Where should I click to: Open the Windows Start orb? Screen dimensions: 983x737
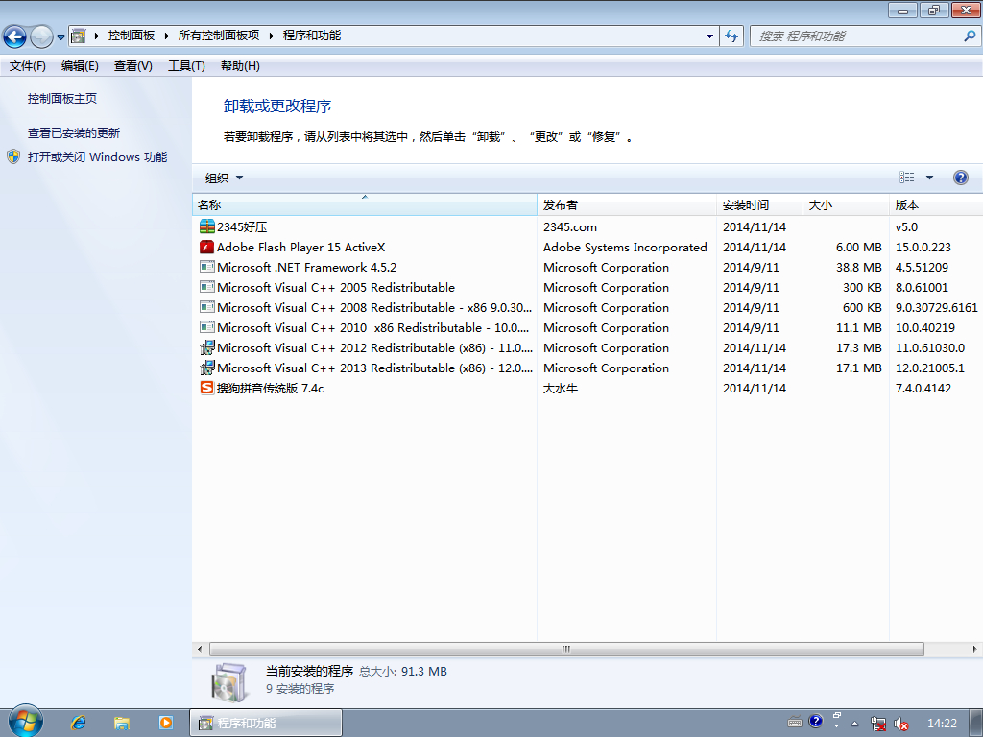tap(26, 722)
